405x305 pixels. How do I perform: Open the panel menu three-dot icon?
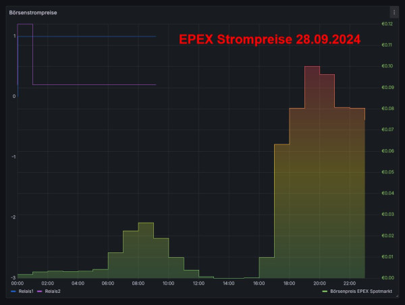click(x=394, y=12)
